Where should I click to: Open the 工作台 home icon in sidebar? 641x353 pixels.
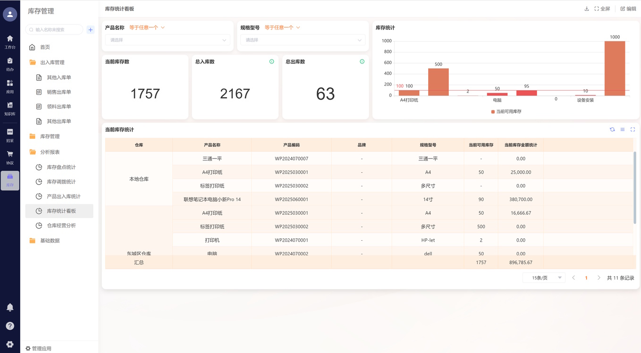[x=10, y=41]
